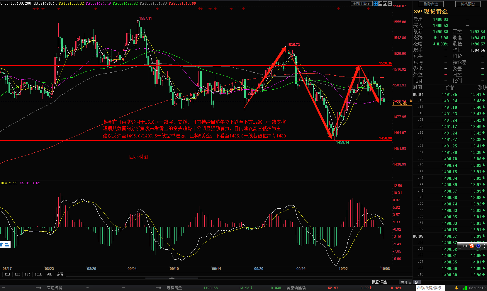Click the DEA:2.22 indicator label
The image size is (487, 291).
(x=9, y=183)
